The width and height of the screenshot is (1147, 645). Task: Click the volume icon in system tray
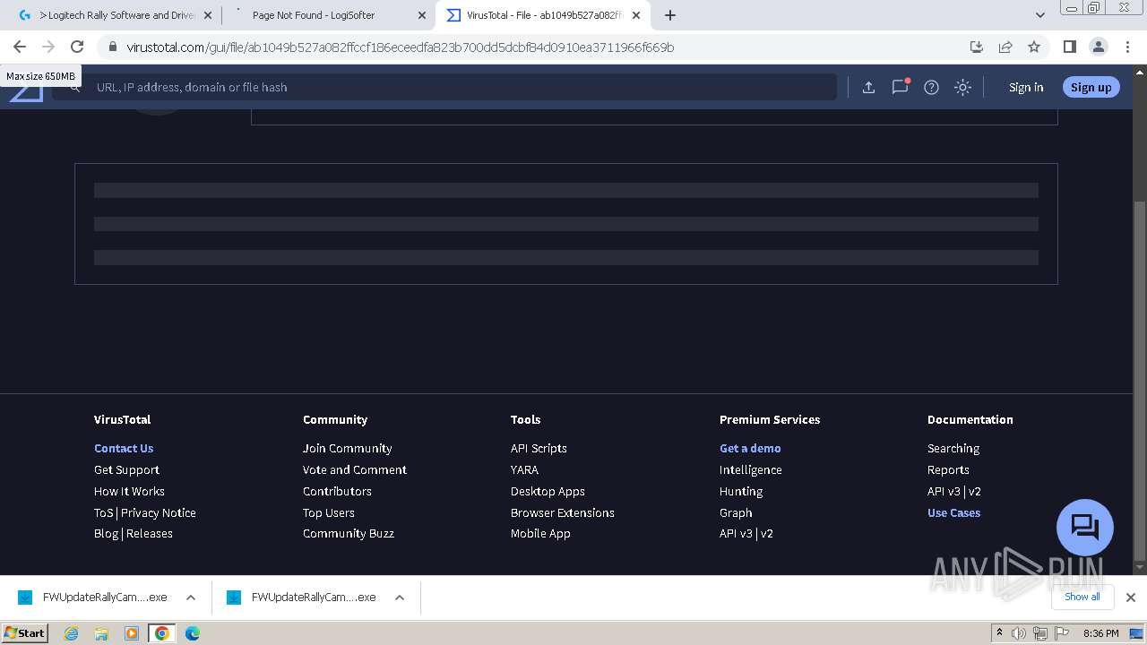[x=1018, y=633]
